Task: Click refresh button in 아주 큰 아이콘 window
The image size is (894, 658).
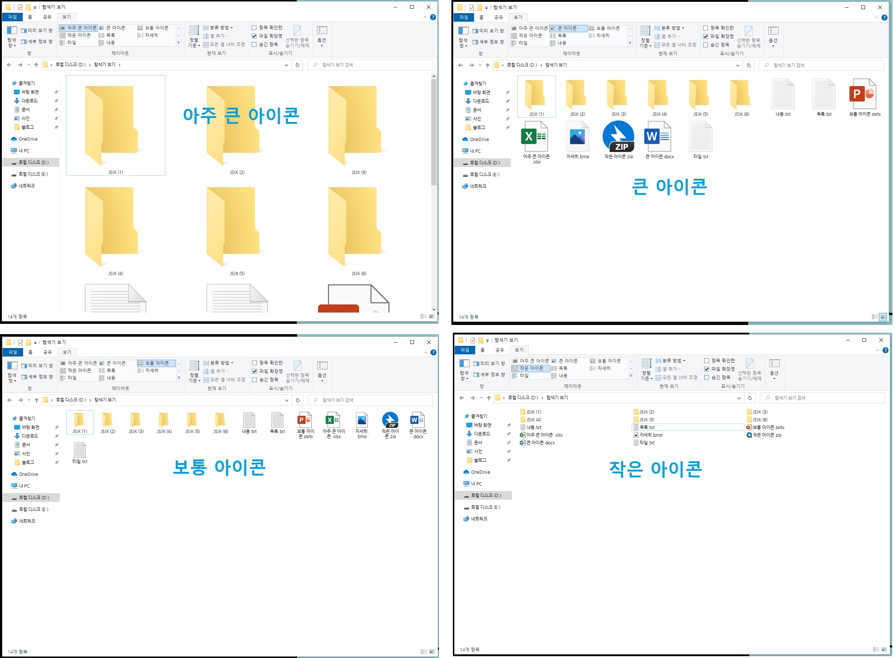Action: point(298,65)
